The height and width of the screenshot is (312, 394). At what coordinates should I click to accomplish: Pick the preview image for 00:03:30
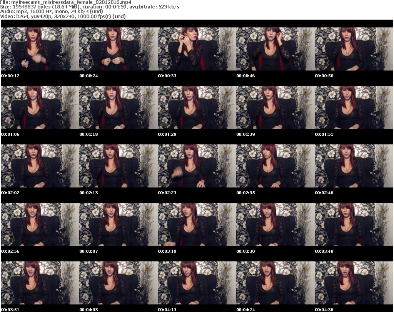tap(275, 225)
